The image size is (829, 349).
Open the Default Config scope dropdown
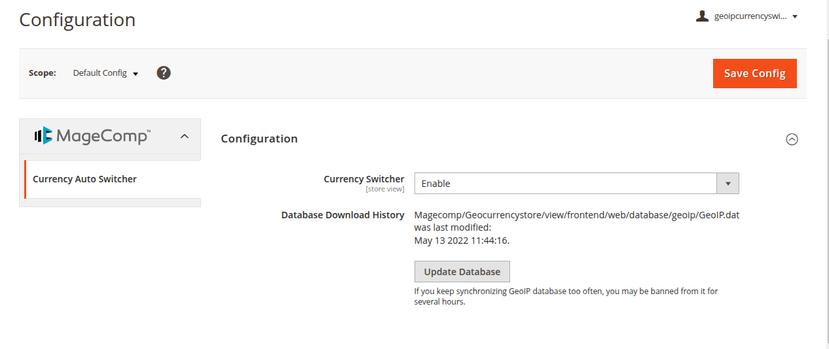(105, 73)
